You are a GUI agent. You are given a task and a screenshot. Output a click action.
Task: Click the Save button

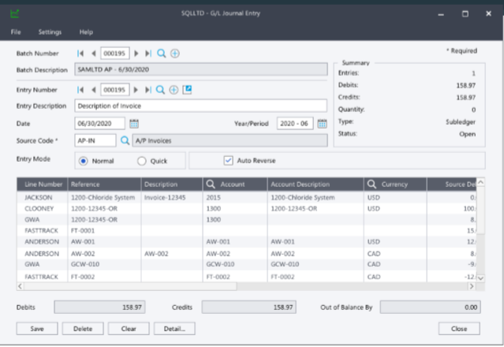[36, 328]
